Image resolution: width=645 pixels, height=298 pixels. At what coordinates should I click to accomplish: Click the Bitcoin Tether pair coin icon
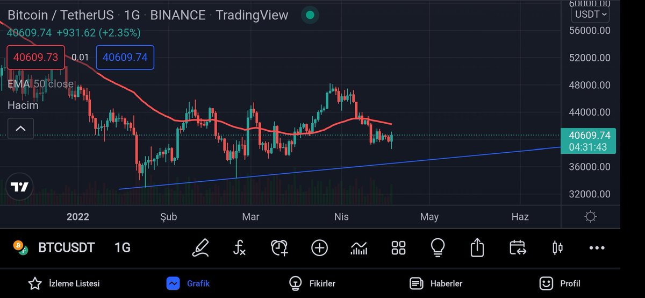(x=20, y=248)
